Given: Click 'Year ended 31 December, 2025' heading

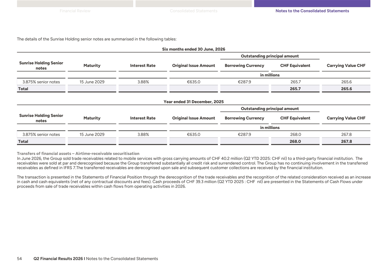Looking at the screenshot, I should (193, 102).
